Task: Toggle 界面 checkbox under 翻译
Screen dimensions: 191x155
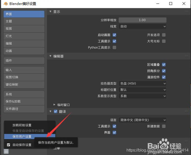Action: tap(114, 132)
